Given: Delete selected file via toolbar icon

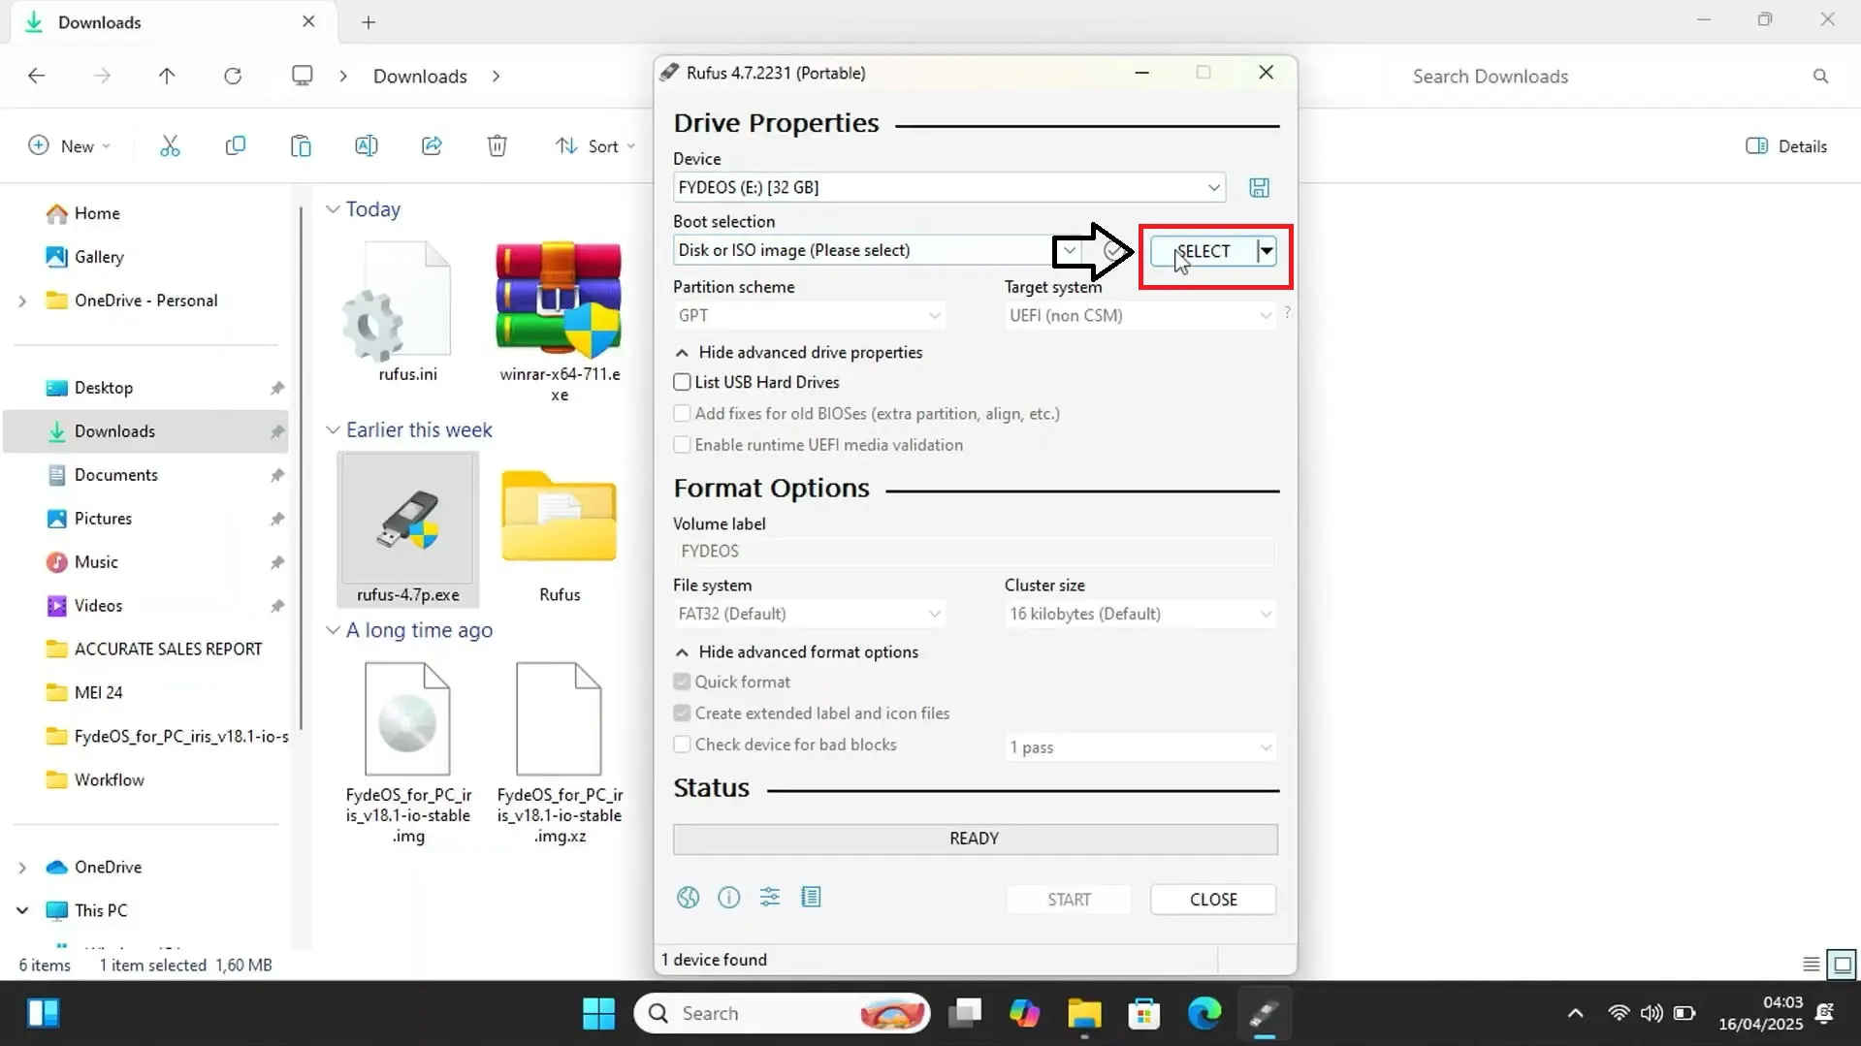Looking at the screenshot, I should pyautogui.click(x=497, y=145).
